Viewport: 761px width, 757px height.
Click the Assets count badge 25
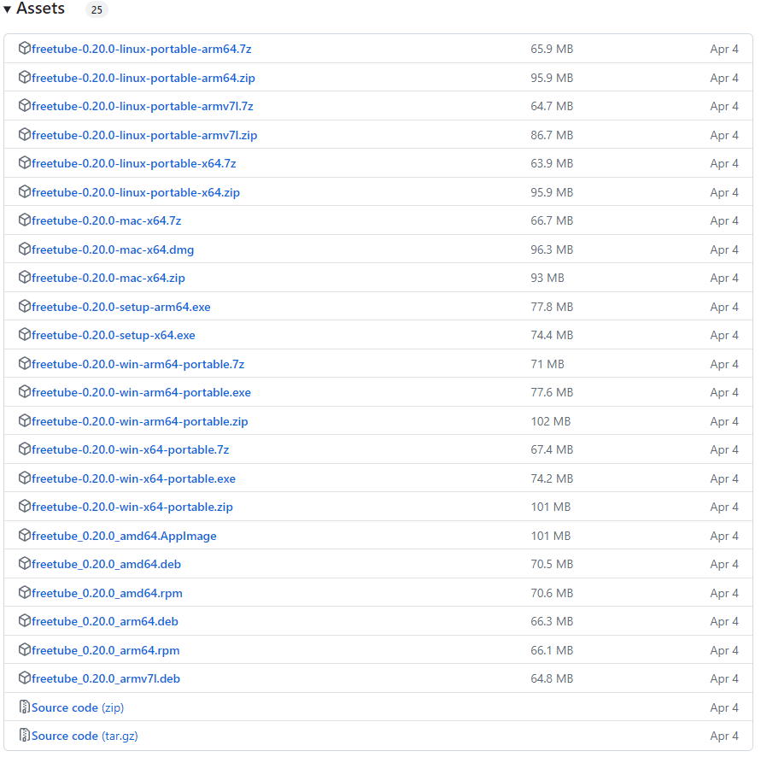(97, 9)
